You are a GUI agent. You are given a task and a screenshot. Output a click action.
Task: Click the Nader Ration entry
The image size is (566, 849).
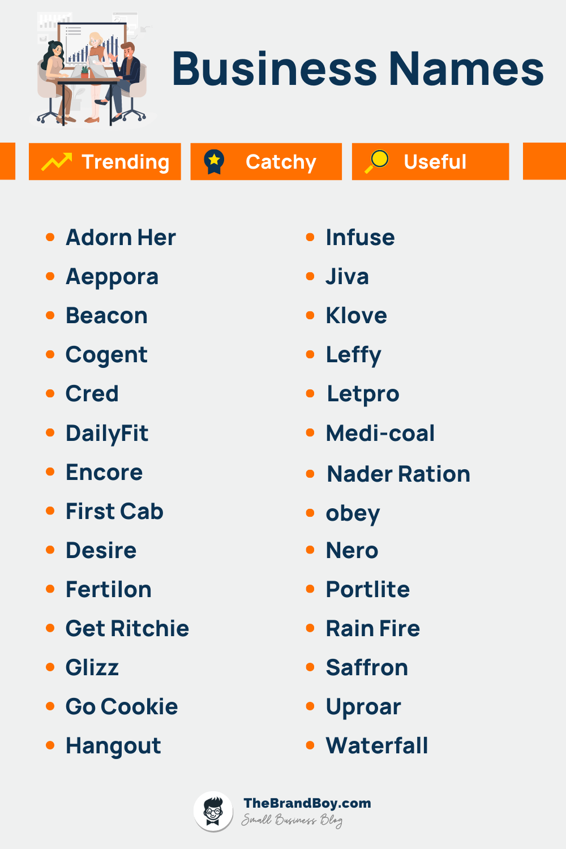point(398,474)
